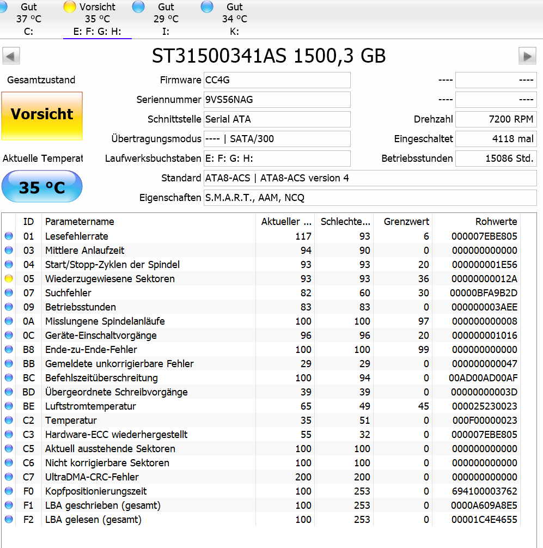The height and width of the screenshot is (548, 543).
Task: Click the status orb for Suchfehler
Action: (x=9, y=293)
